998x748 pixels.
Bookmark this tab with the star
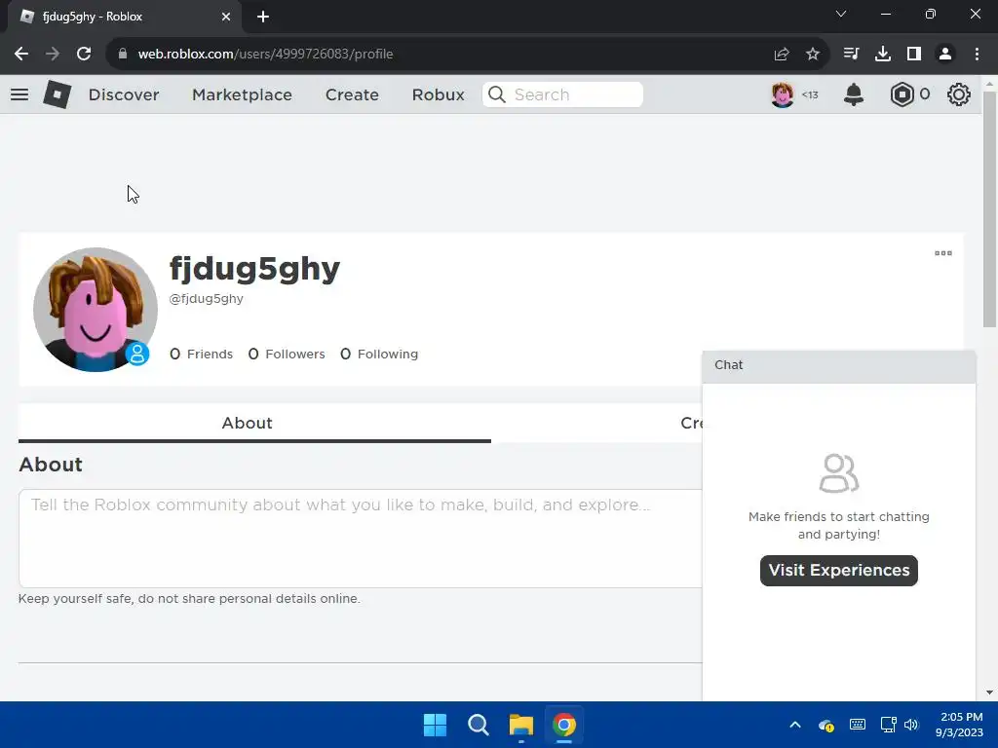tap(813, 55)
